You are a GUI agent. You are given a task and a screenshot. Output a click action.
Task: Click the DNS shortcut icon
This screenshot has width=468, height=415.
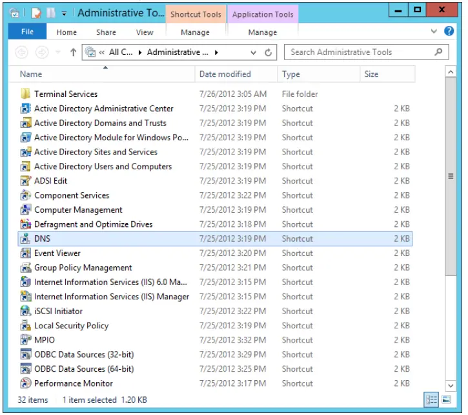(26, 239)
